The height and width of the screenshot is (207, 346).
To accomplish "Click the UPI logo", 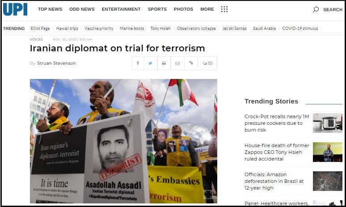I will tap(15, 9).
